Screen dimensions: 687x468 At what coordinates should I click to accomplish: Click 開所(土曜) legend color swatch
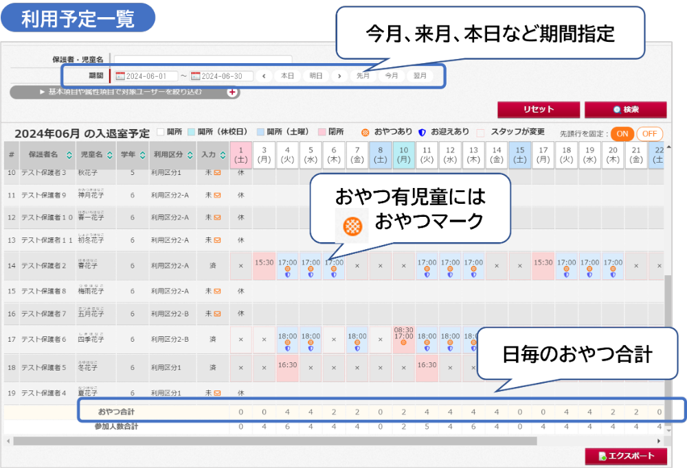point(260,132)
